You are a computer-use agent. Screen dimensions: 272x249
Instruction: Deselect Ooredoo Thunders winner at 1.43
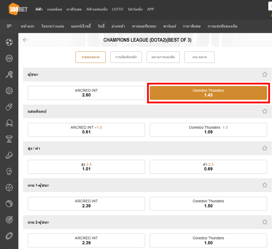[208, 93]
